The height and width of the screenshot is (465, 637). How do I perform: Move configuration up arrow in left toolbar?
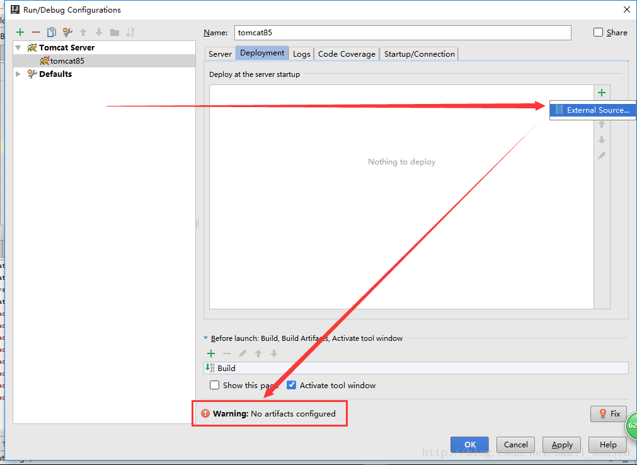tap(83, 32)
